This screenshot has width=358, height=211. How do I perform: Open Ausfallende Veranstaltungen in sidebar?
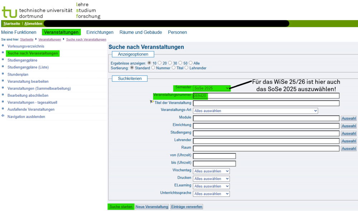coord(31,109)
